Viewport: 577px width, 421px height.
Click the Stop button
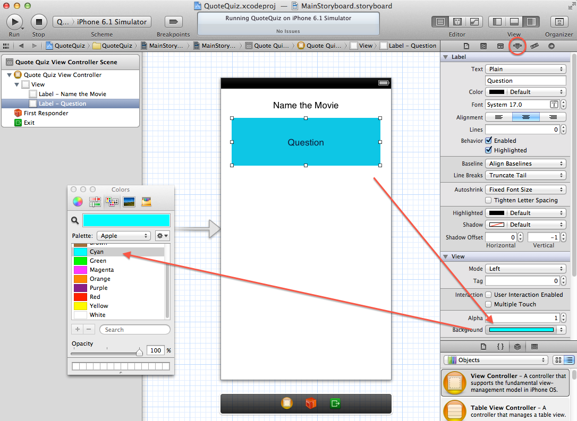coord(38,22)
